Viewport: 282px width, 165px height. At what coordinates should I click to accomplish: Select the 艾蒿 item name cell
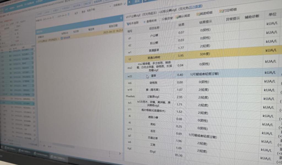(153, 145)
